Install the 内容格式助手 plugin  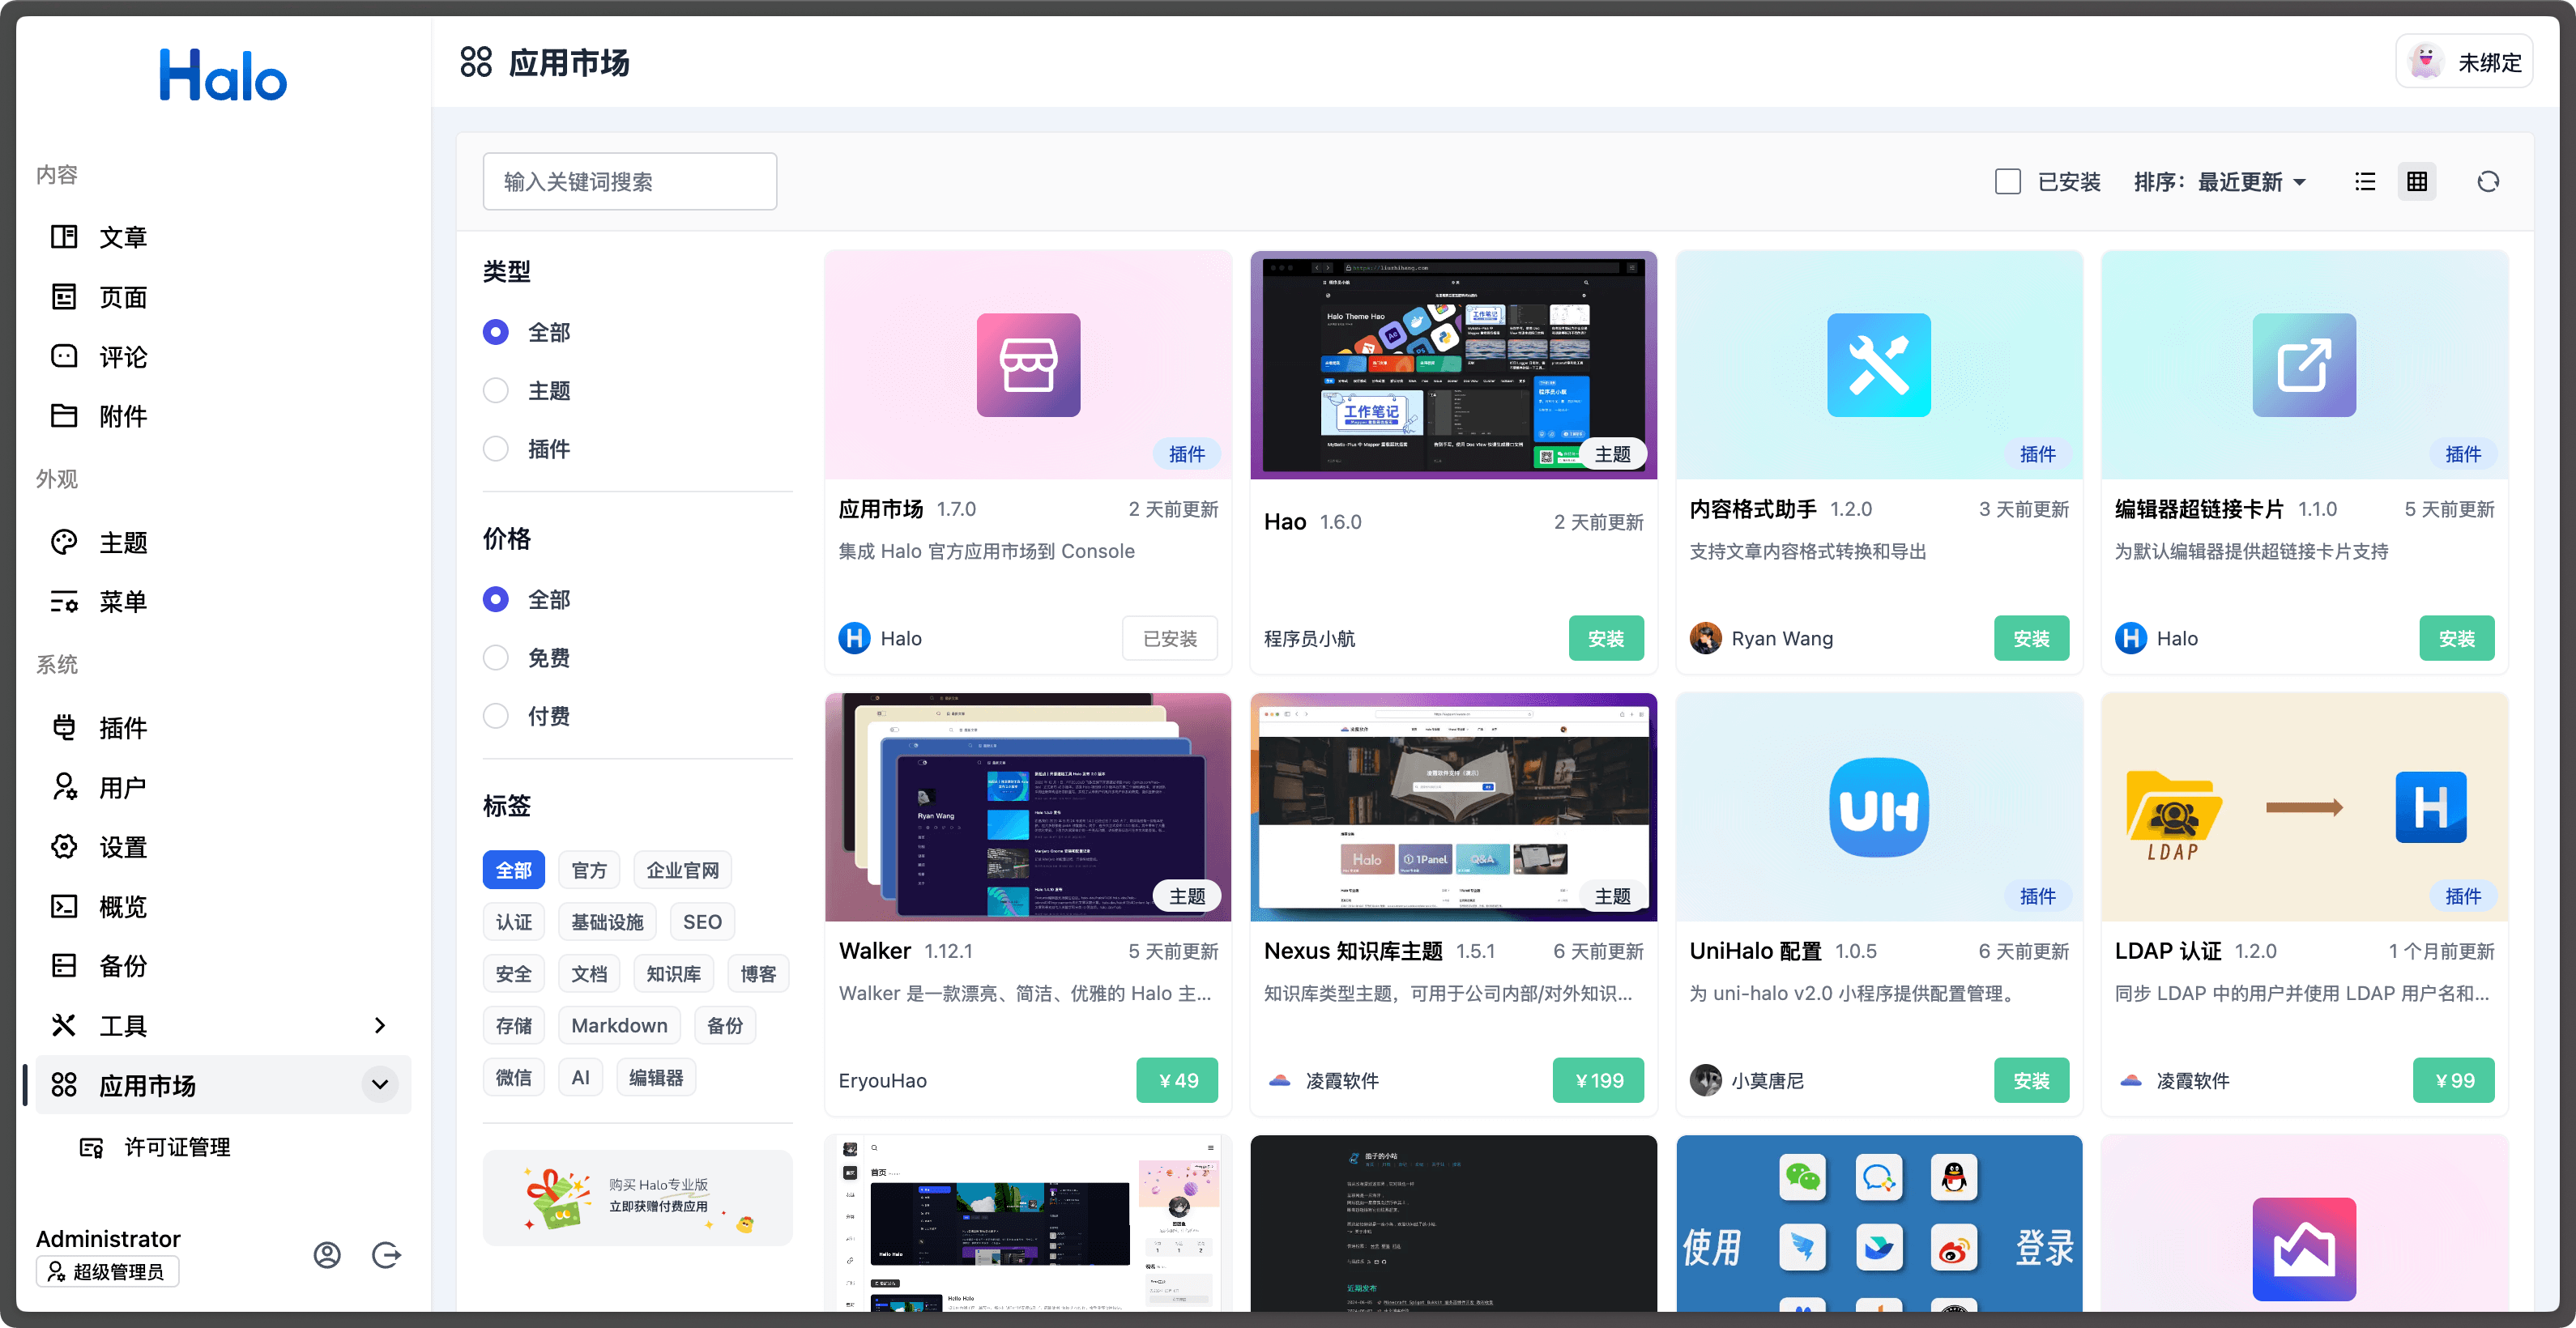point(2030,639)
